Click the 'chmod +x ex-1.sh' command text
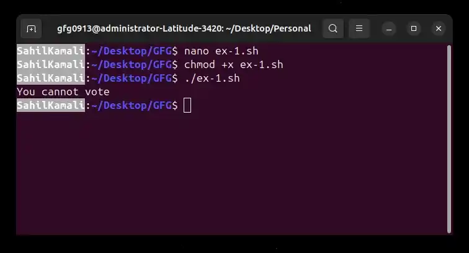The height and width of the screenshot is (253, 469). 234,65
